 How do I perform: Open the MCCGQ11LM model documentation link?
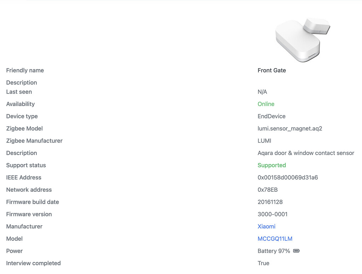point(275,239)
